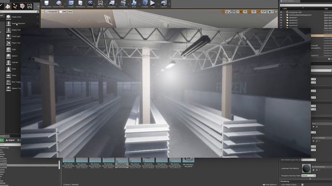Click the Launch toolbar button
Screen dimensions: 332x186
pos(164,4)
